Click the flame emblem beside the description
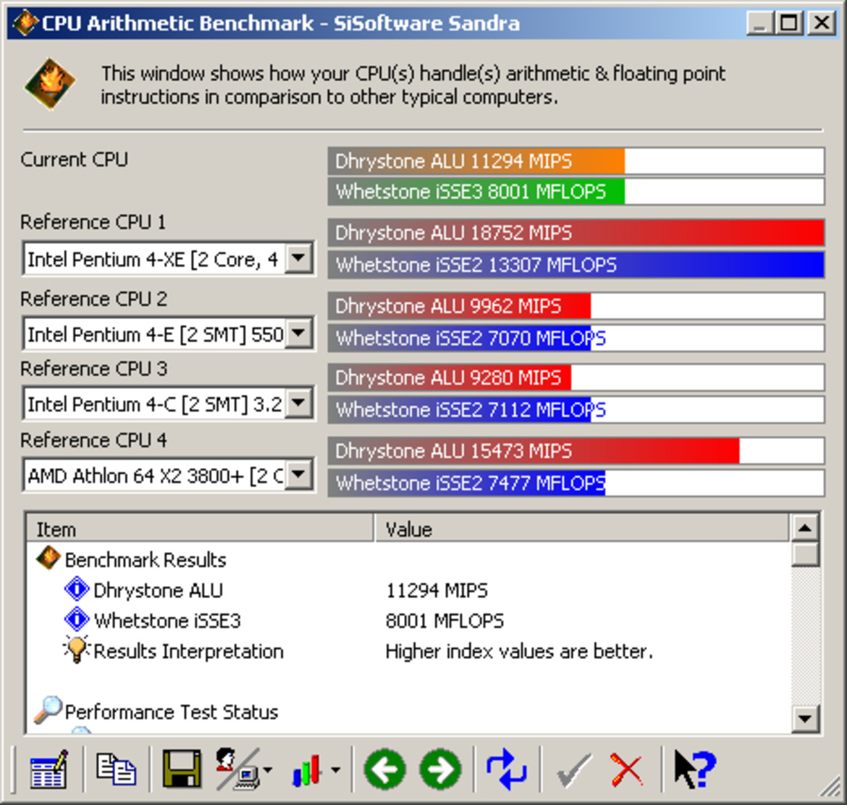This screenshot has height=805, width=847. 50,84
